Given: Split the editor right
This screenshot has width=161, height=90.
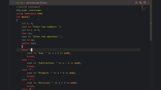Looking at the screenshot, I should click(144, 2).
